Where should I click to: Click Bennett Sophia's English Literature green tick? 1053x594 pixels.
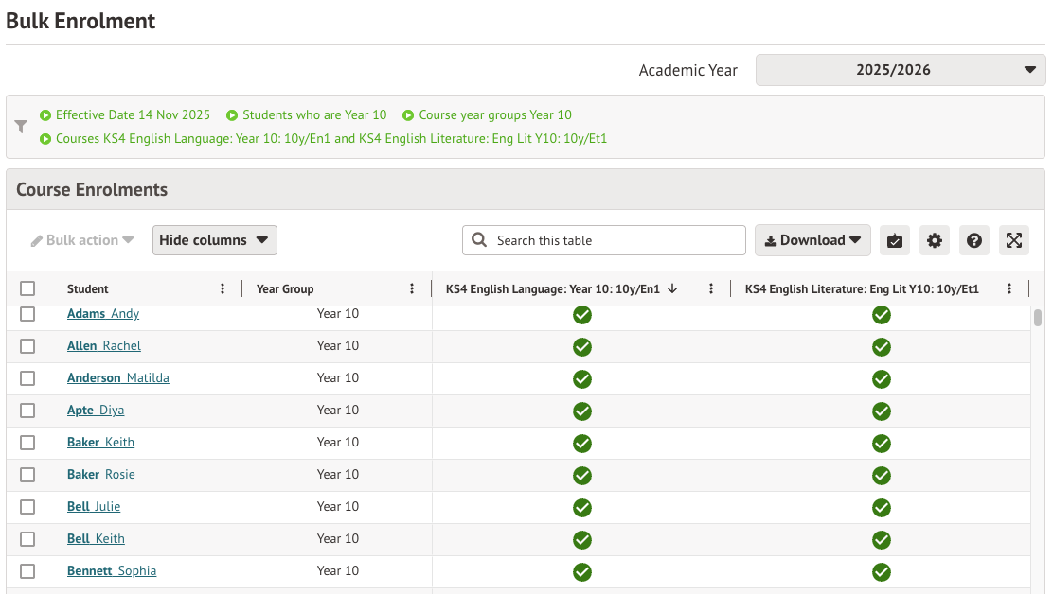pos(882,572)
